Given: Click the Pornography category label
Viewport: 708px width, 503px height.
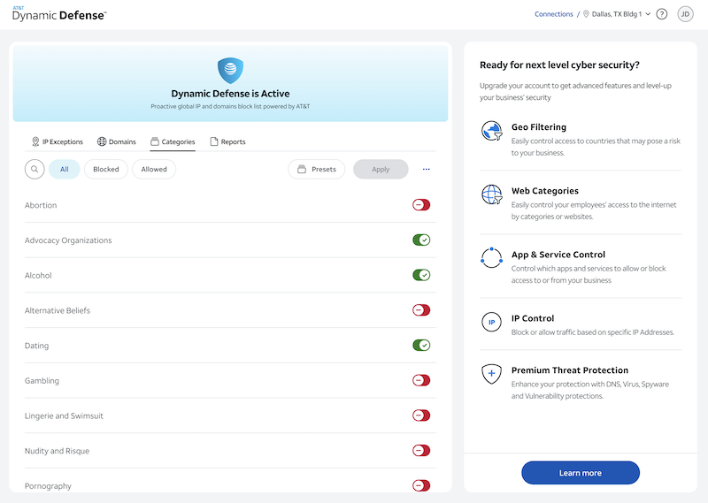Looking at the screenshot, I should pyautogui.click(x=48, y=486).
